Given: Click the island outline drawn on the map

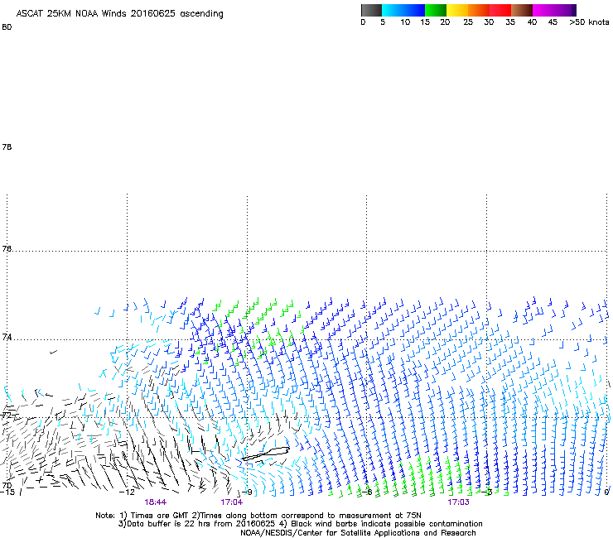Looking at the screenshot, I should point(265,454).
